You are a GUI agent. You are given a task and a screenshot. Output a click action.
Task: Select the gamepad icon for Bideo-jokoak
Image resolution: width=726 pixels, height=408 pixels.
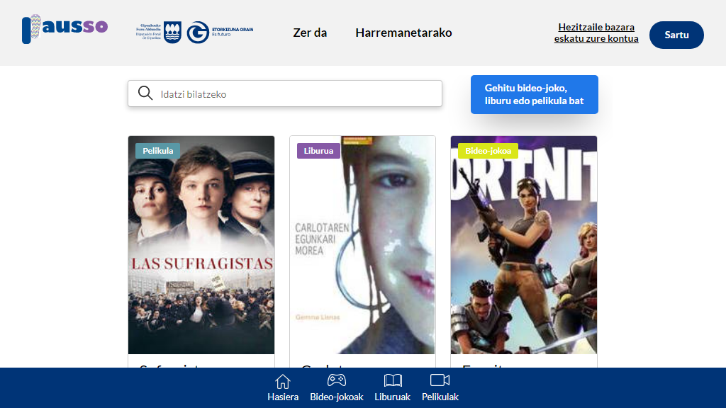point(337,380)
